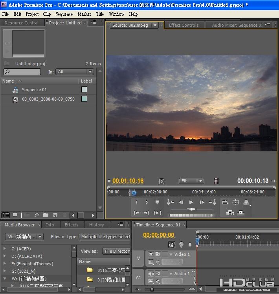Toggle the lock box on Video 1
279x294 pixels.
[165, 254]
